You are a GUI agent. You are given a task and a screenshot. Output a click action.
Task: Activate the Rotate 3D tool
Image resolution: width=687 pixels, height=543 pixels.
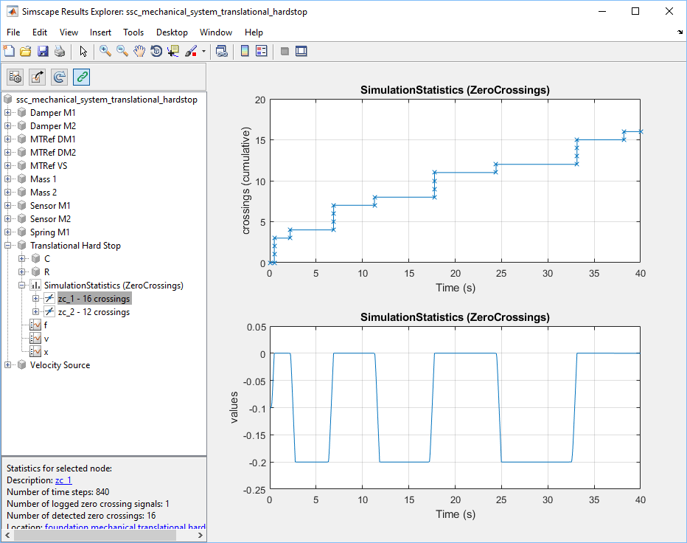[156, 51]
